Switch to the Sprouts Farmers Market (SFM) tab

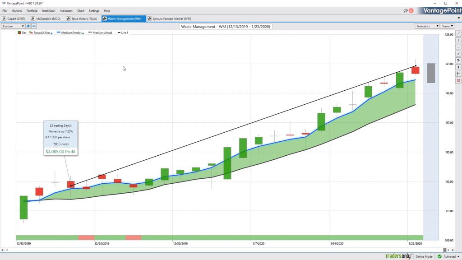pyautogui.click(x=170, y=19)
